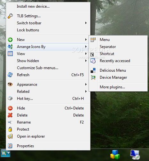Click the yellow padlock Protect icon

(x=10, y=129)
